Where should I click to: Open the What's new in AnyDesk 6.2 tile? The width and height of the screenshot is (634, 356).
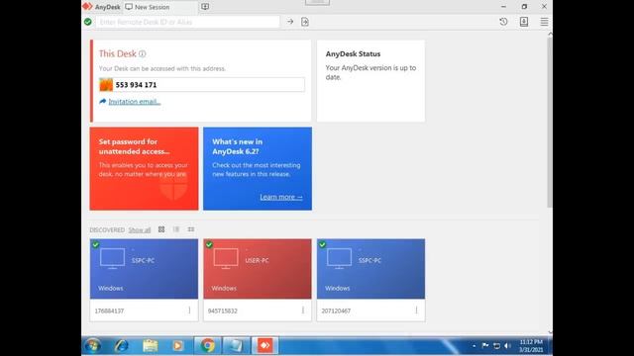click(x=258, y=169)
